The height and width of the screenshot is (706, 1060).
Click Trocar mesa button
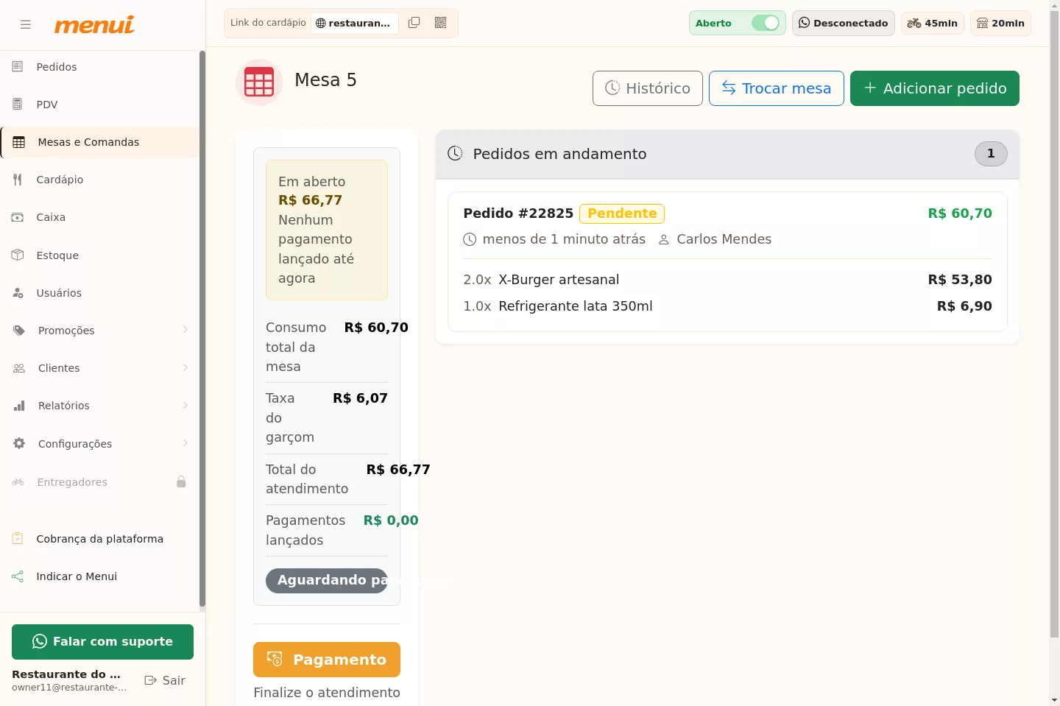coord(777,88)
